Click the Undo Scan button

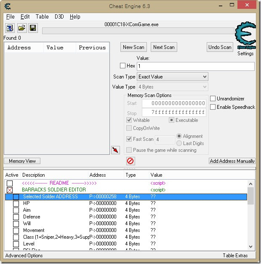(x=220, y=47)
